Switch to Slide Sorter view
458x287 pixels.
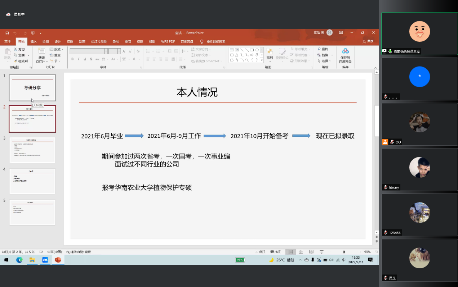[301, 252]
